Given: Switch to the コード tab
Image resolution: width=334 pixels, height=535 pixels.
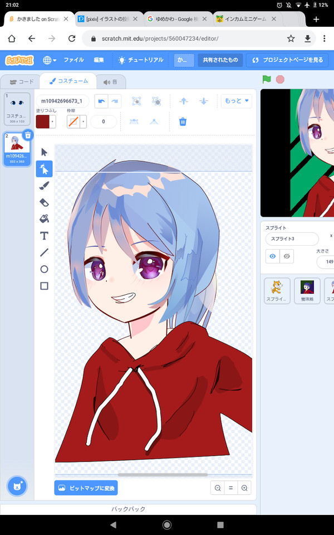Looking at the screenshot, I should coord(22,82).
